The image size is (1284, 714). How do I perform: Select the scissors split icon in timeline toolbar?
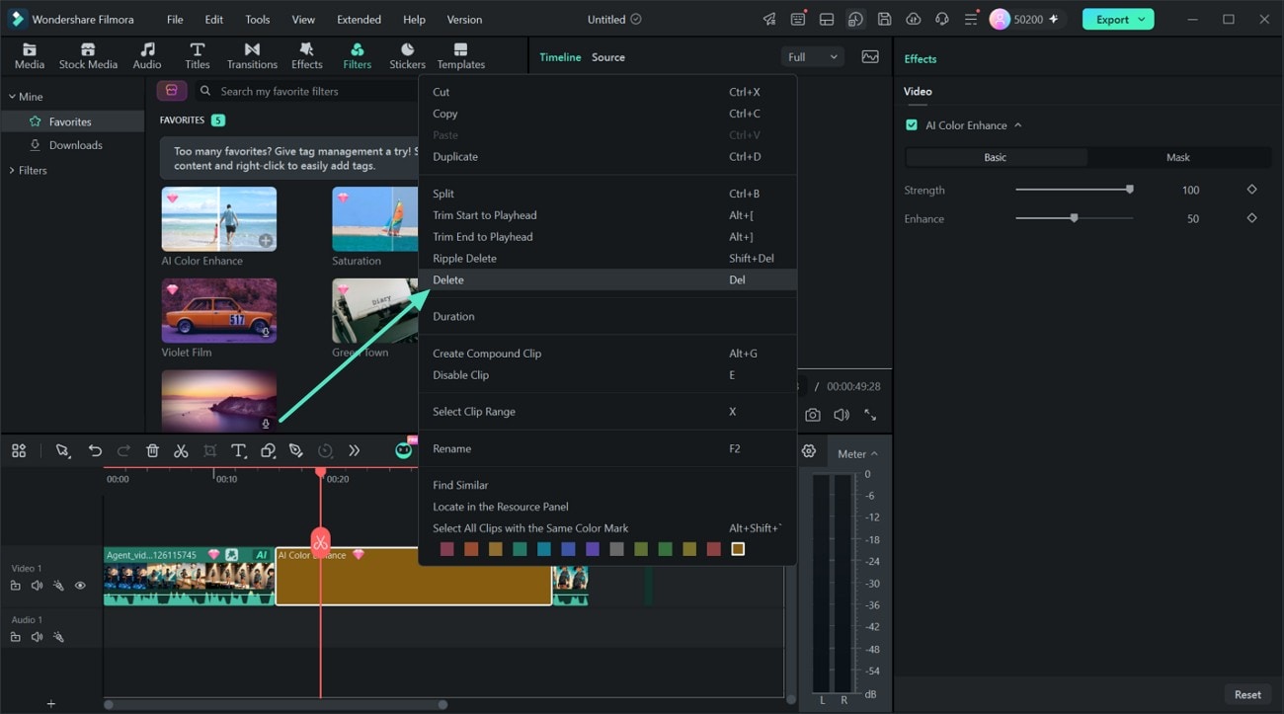point(181,450)
